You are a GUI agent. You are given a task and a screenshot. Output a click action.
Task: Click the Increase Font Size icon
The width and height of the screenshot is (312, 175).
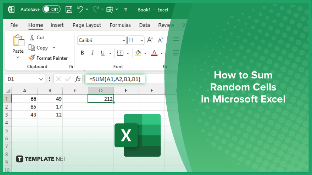click(150, 40)
